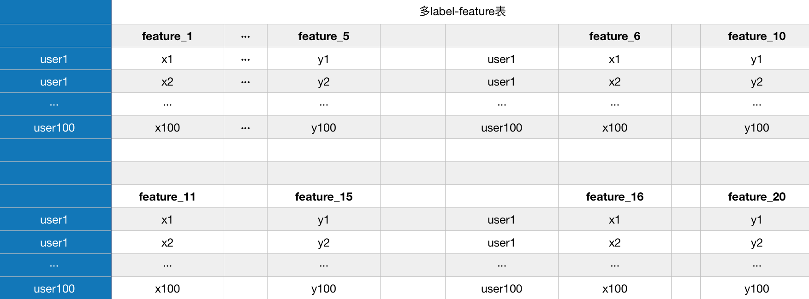This screenshot has width=809, height=299.
Task: Select y100 under feature_10
Action: 756,127
